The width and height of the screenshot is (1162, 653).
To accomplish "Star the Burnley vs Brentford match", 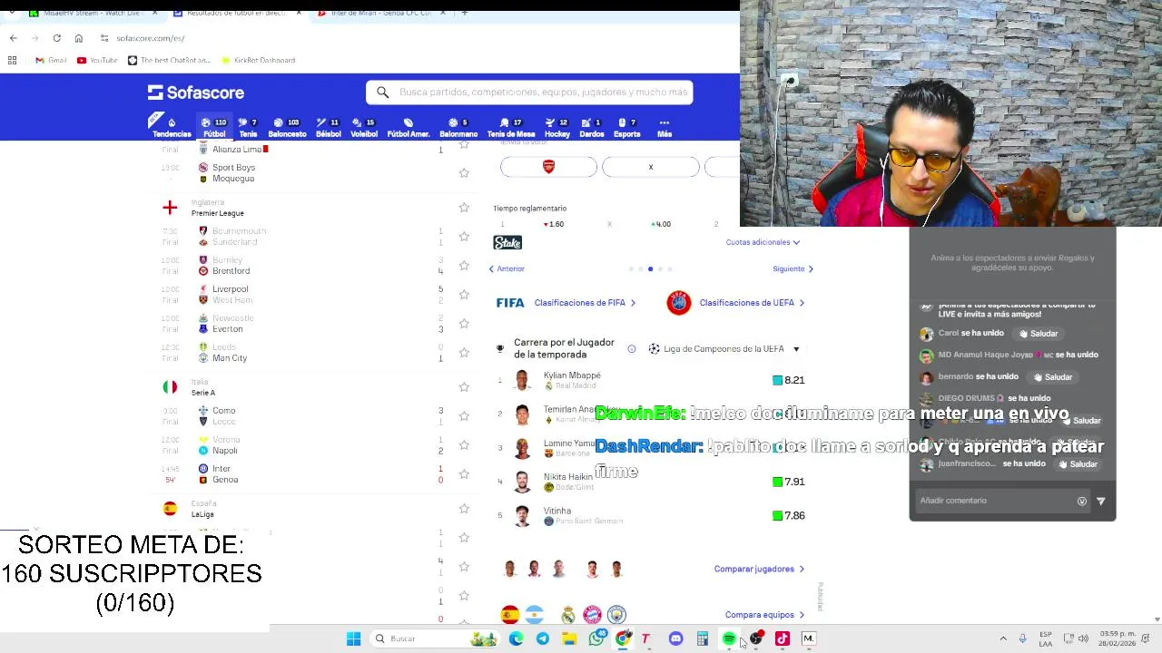I will tap(464, 265).
